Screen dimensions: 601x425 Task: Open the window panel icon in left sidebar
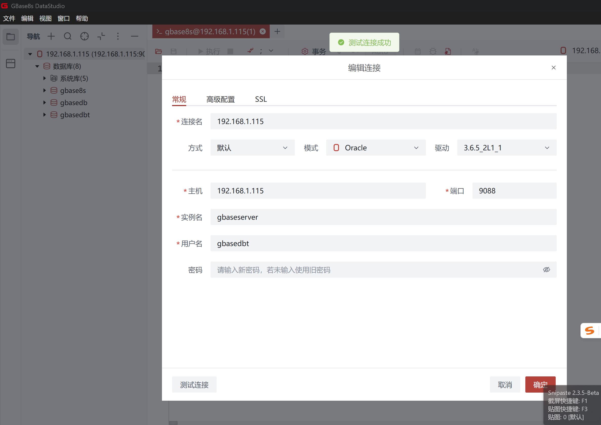point(10,63)
